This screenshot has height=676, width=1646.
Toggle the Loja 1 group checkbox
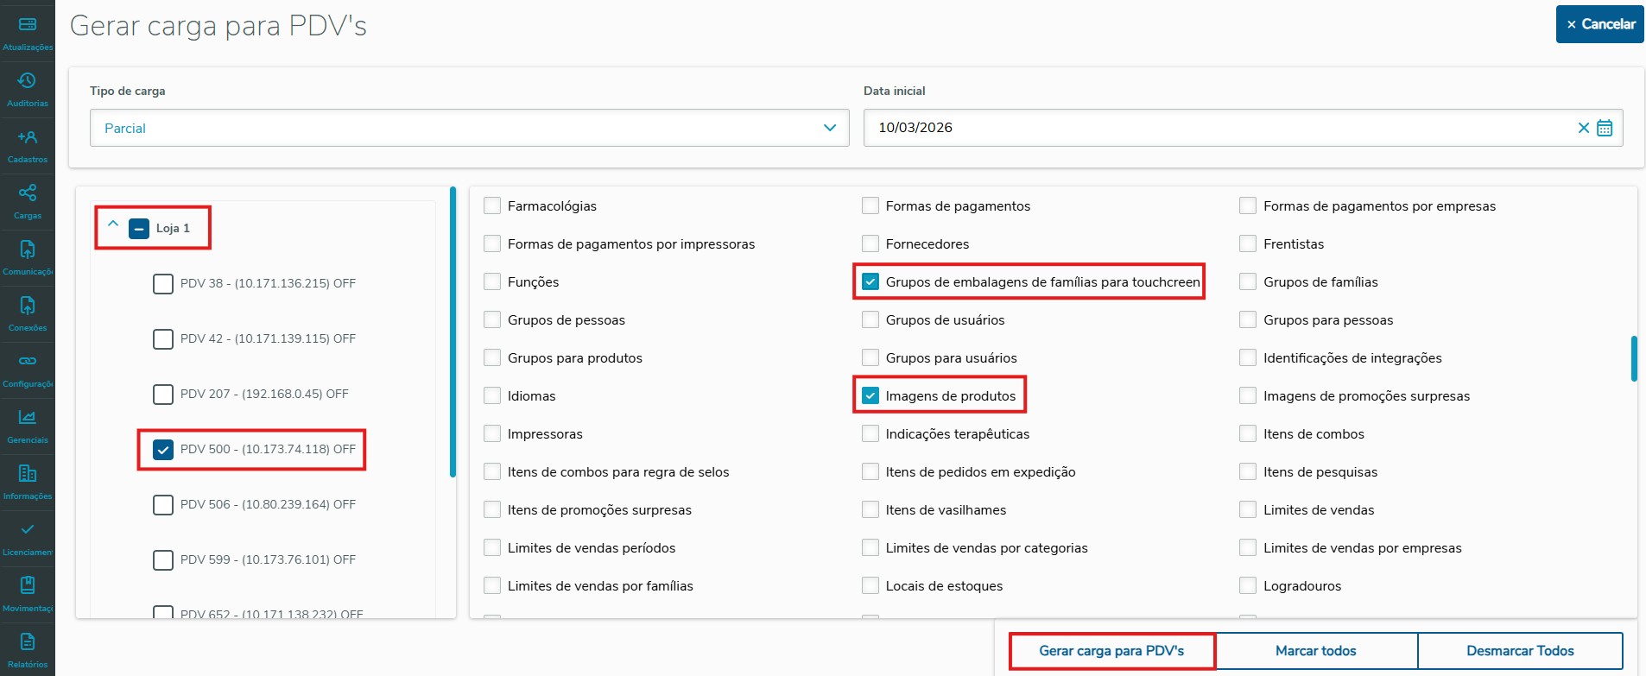[x=139, y=229]
